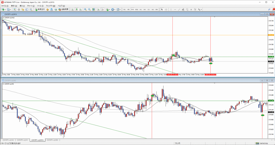Open the search magnifier at toolbar right

tap(269, 9)
